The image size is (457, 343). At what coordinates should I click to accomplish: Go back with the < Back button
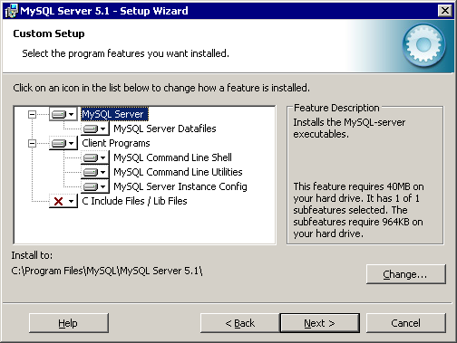coord(240,323)
